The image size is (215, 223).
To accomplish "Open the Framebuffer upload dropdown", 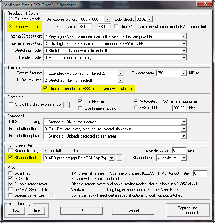I will pos(115,136).
